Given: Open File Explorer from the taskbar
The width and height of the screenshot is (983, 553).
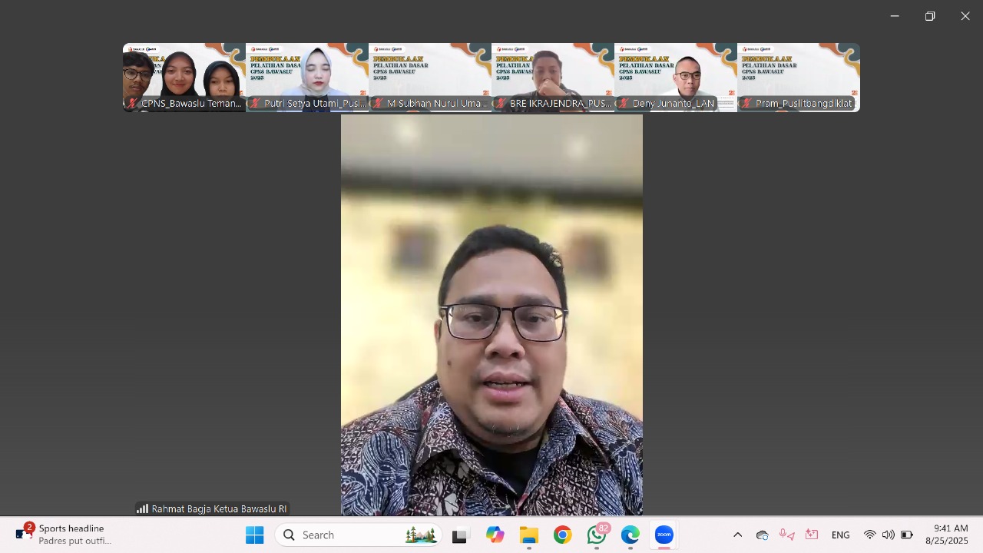Looking at the screenshot, I should (528, 535).
